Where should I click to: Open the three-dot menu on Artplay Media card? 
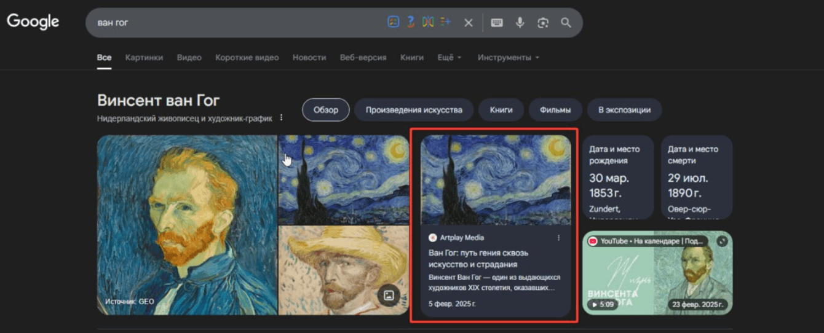click(x=558, y=238)
